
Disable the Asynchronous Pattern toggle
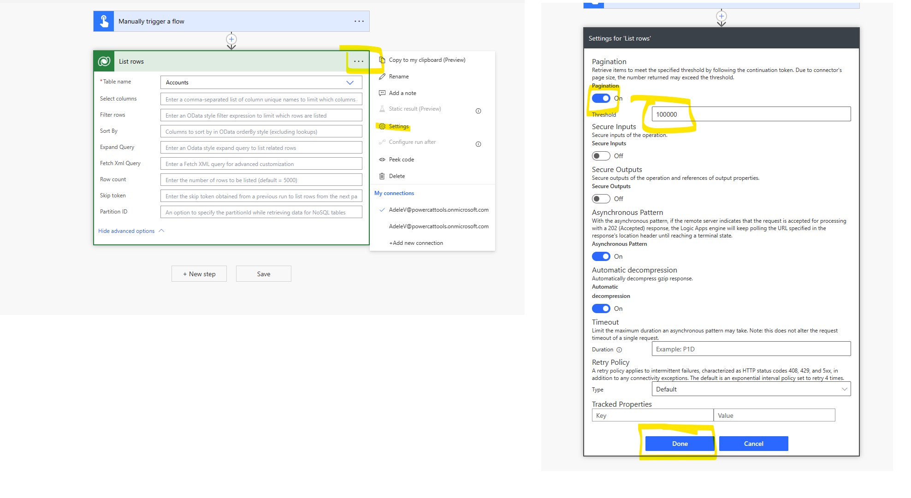click(601, 256)
